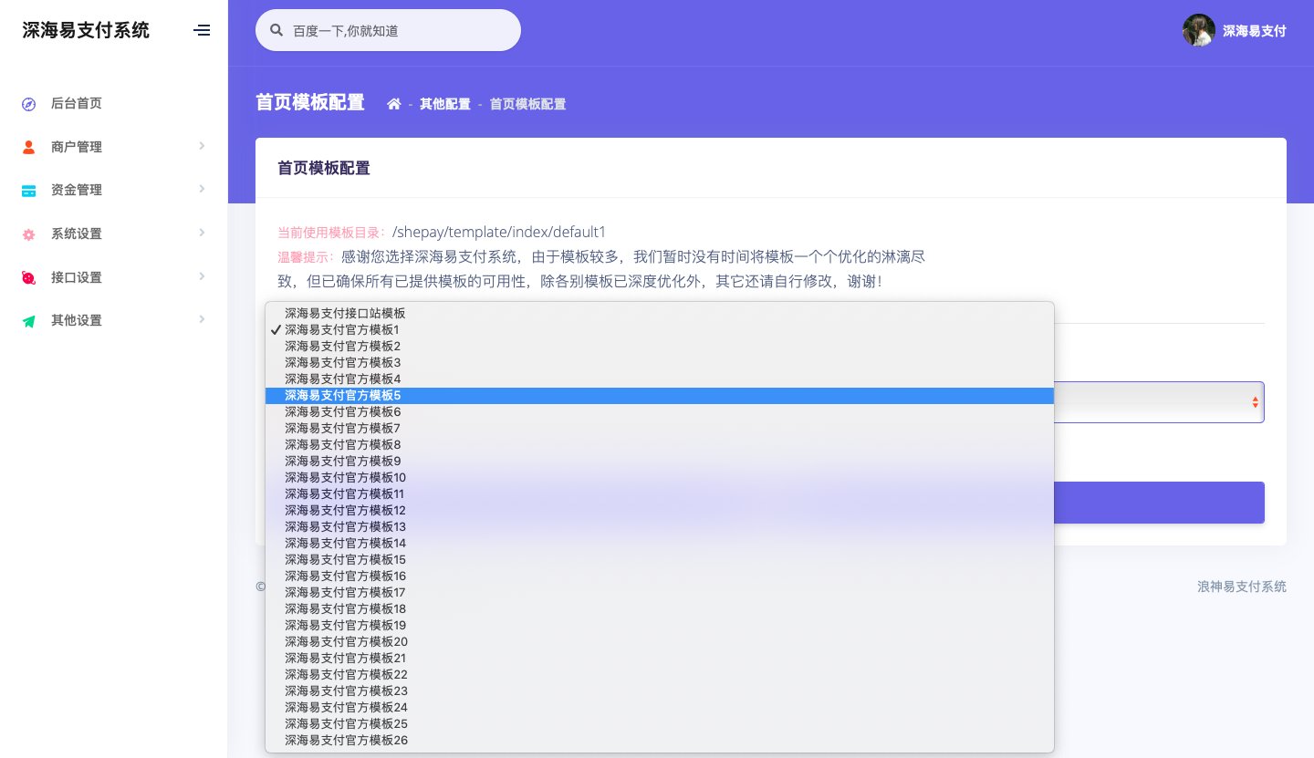Expand the 商户管理 chevron arrow
Viewport: 1314px width, 758px height.
[202, 146]
